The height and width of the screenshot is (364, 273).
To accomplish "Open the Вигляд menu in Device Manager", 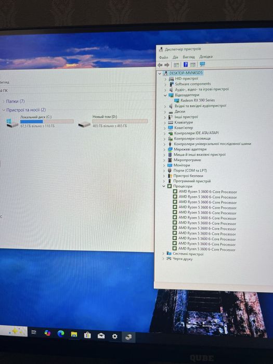I will click(x=188, y=57).
